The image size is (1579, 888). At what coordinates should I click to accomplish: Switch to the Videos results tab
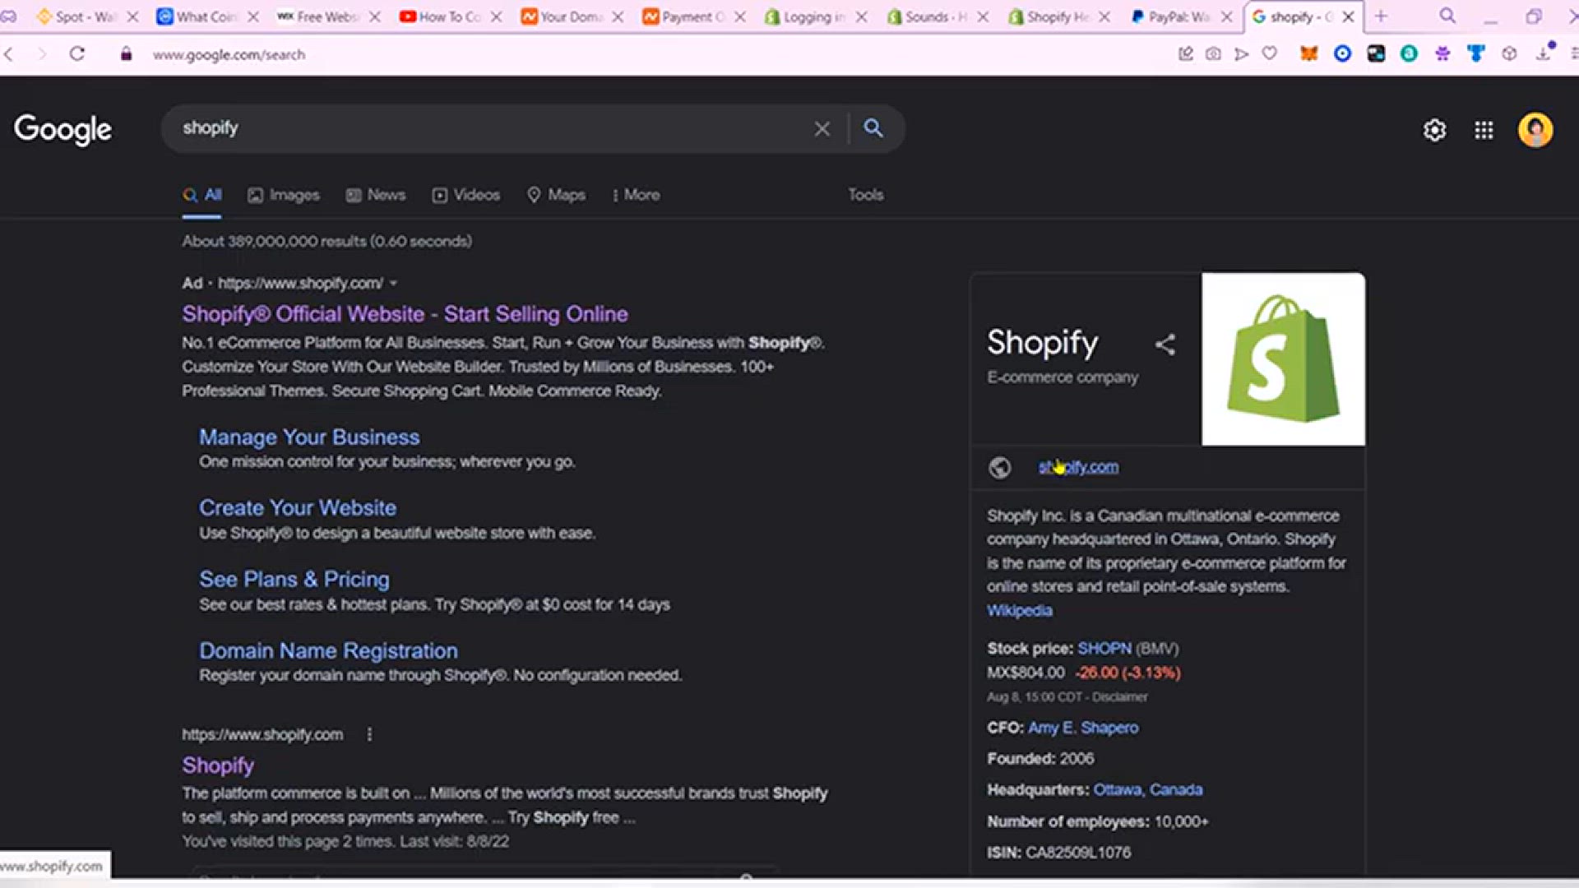(466, 195)
